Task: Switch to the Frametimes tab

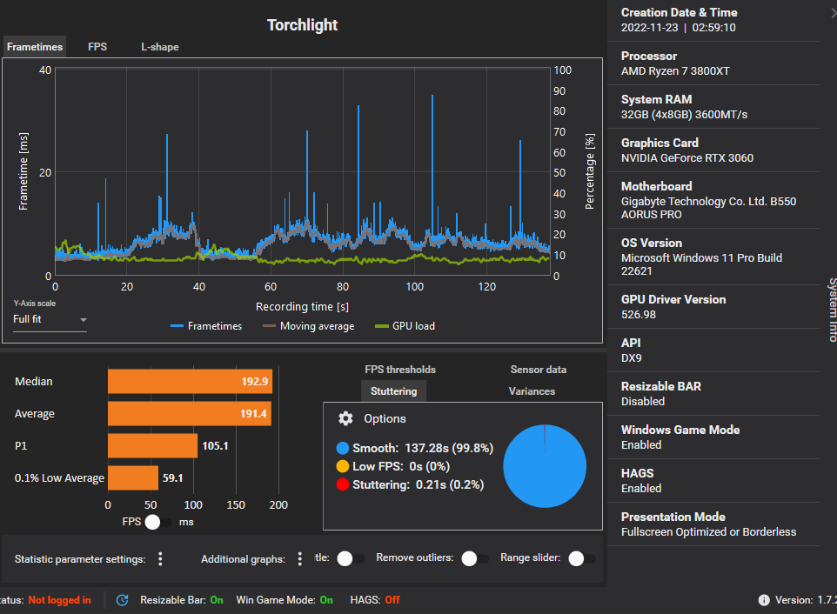Action: pos(35,47)
